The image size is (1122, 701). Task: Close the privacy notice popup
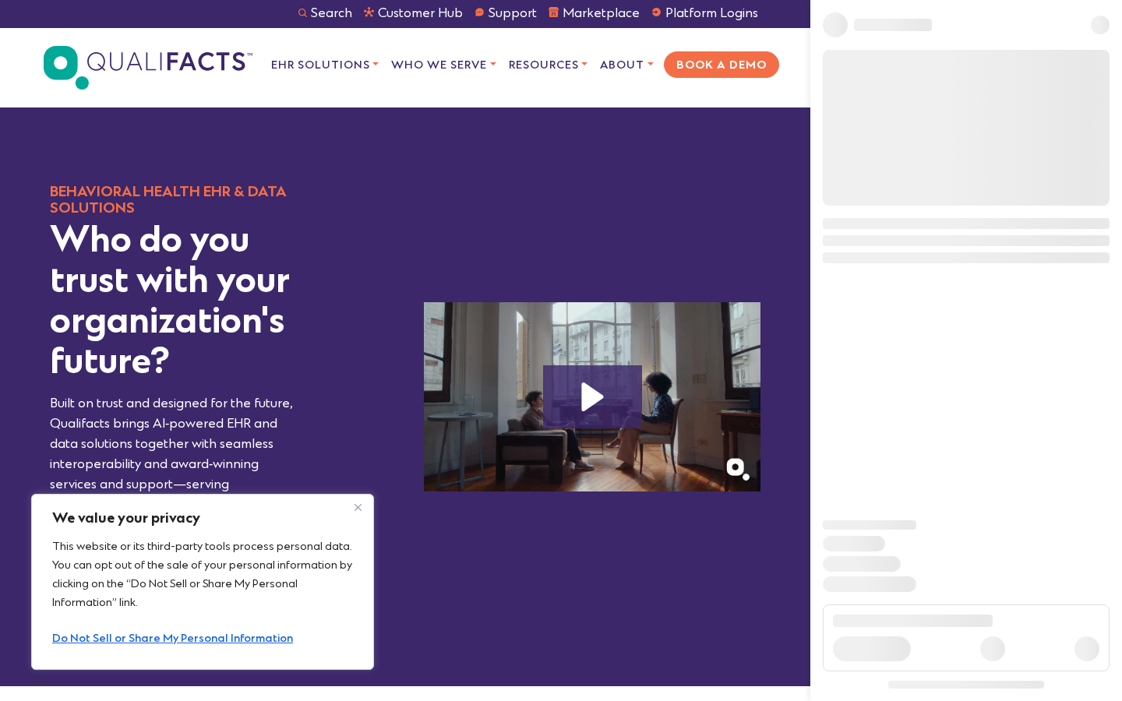pos(358,507)
